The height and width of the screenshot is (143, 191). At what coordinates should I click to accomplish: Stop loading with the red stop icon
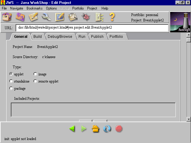point(119,129)
